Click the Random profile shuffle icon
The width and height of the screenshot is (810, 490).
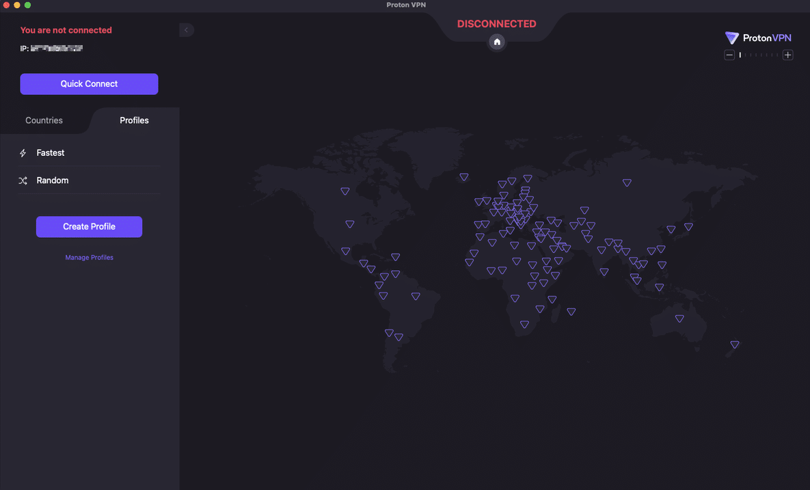[x=23, y=180]
